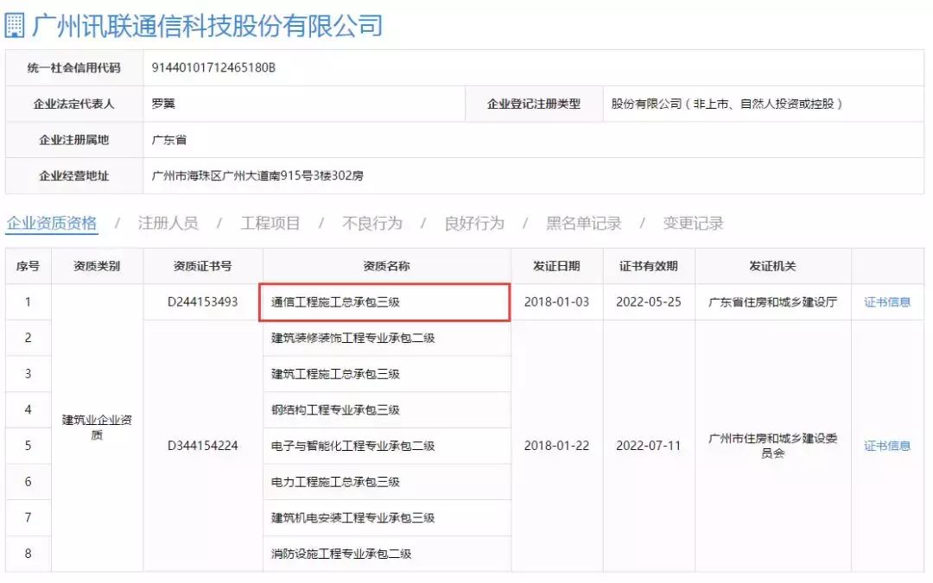Click 消防设施工程专业承包二级 row
The width and height of the screenshot is (933, 583).
coord(387,554)
